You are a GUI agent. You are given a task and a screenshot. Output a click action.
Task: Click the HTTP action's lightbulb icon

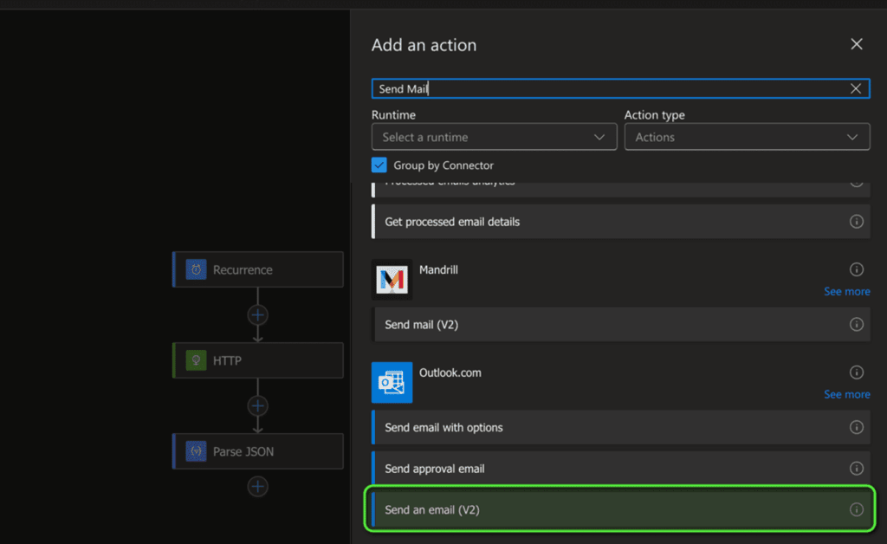[x=194, y=360]
